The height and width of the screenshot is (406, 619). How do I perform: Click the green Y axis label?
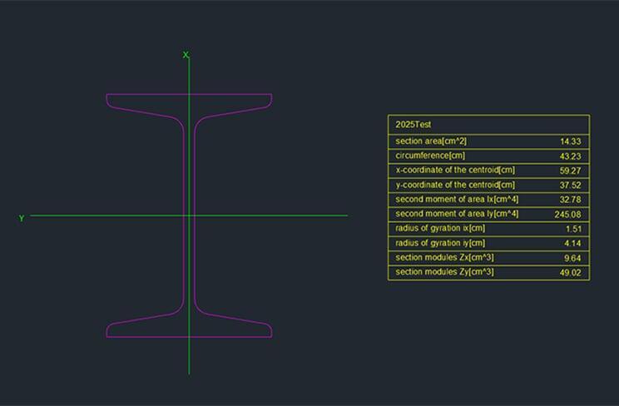(22, 218)
